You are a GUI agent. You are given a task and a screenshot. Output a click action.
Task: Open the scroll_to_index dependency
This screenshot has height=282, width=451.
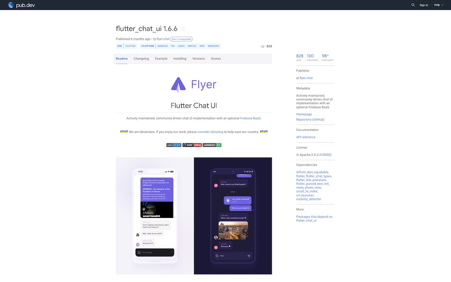pyautogui.click(x=307, y=191)
